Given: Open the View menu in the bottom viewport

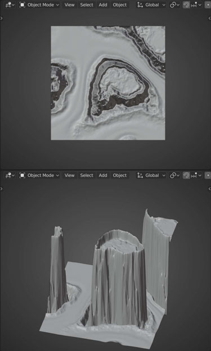Looking at the screenshot, I should point(70,175).
